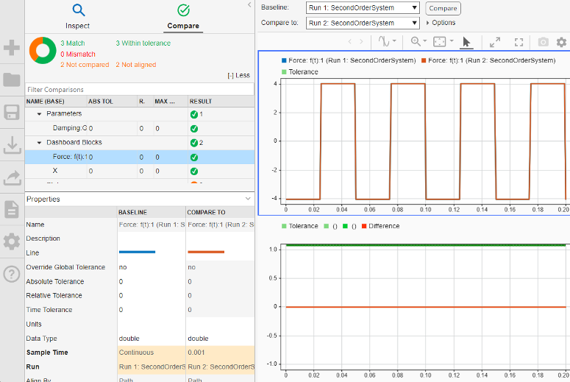Click the zoom magnifier tool icon
Viewport: 570px width, 382px height.
[x=416, y=42]
